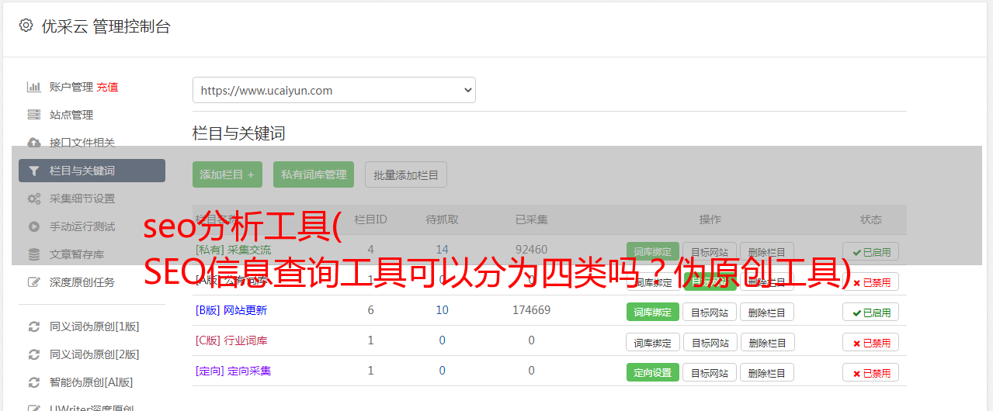Image resolution: width=993 pixels, height=411 pixels.
Task: Click the red 充值 recharge link
Action: coord(108,87)
